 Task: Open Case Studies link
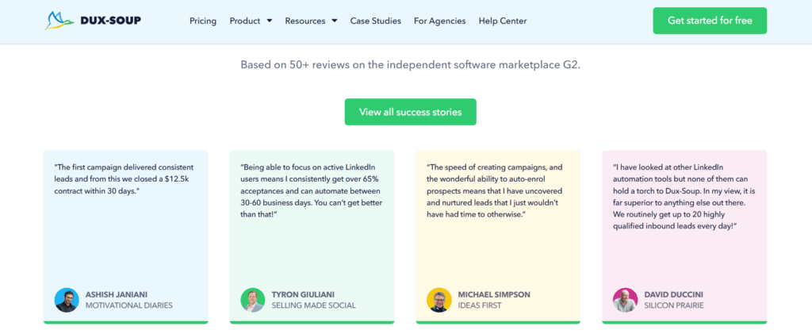pos(375,21)
